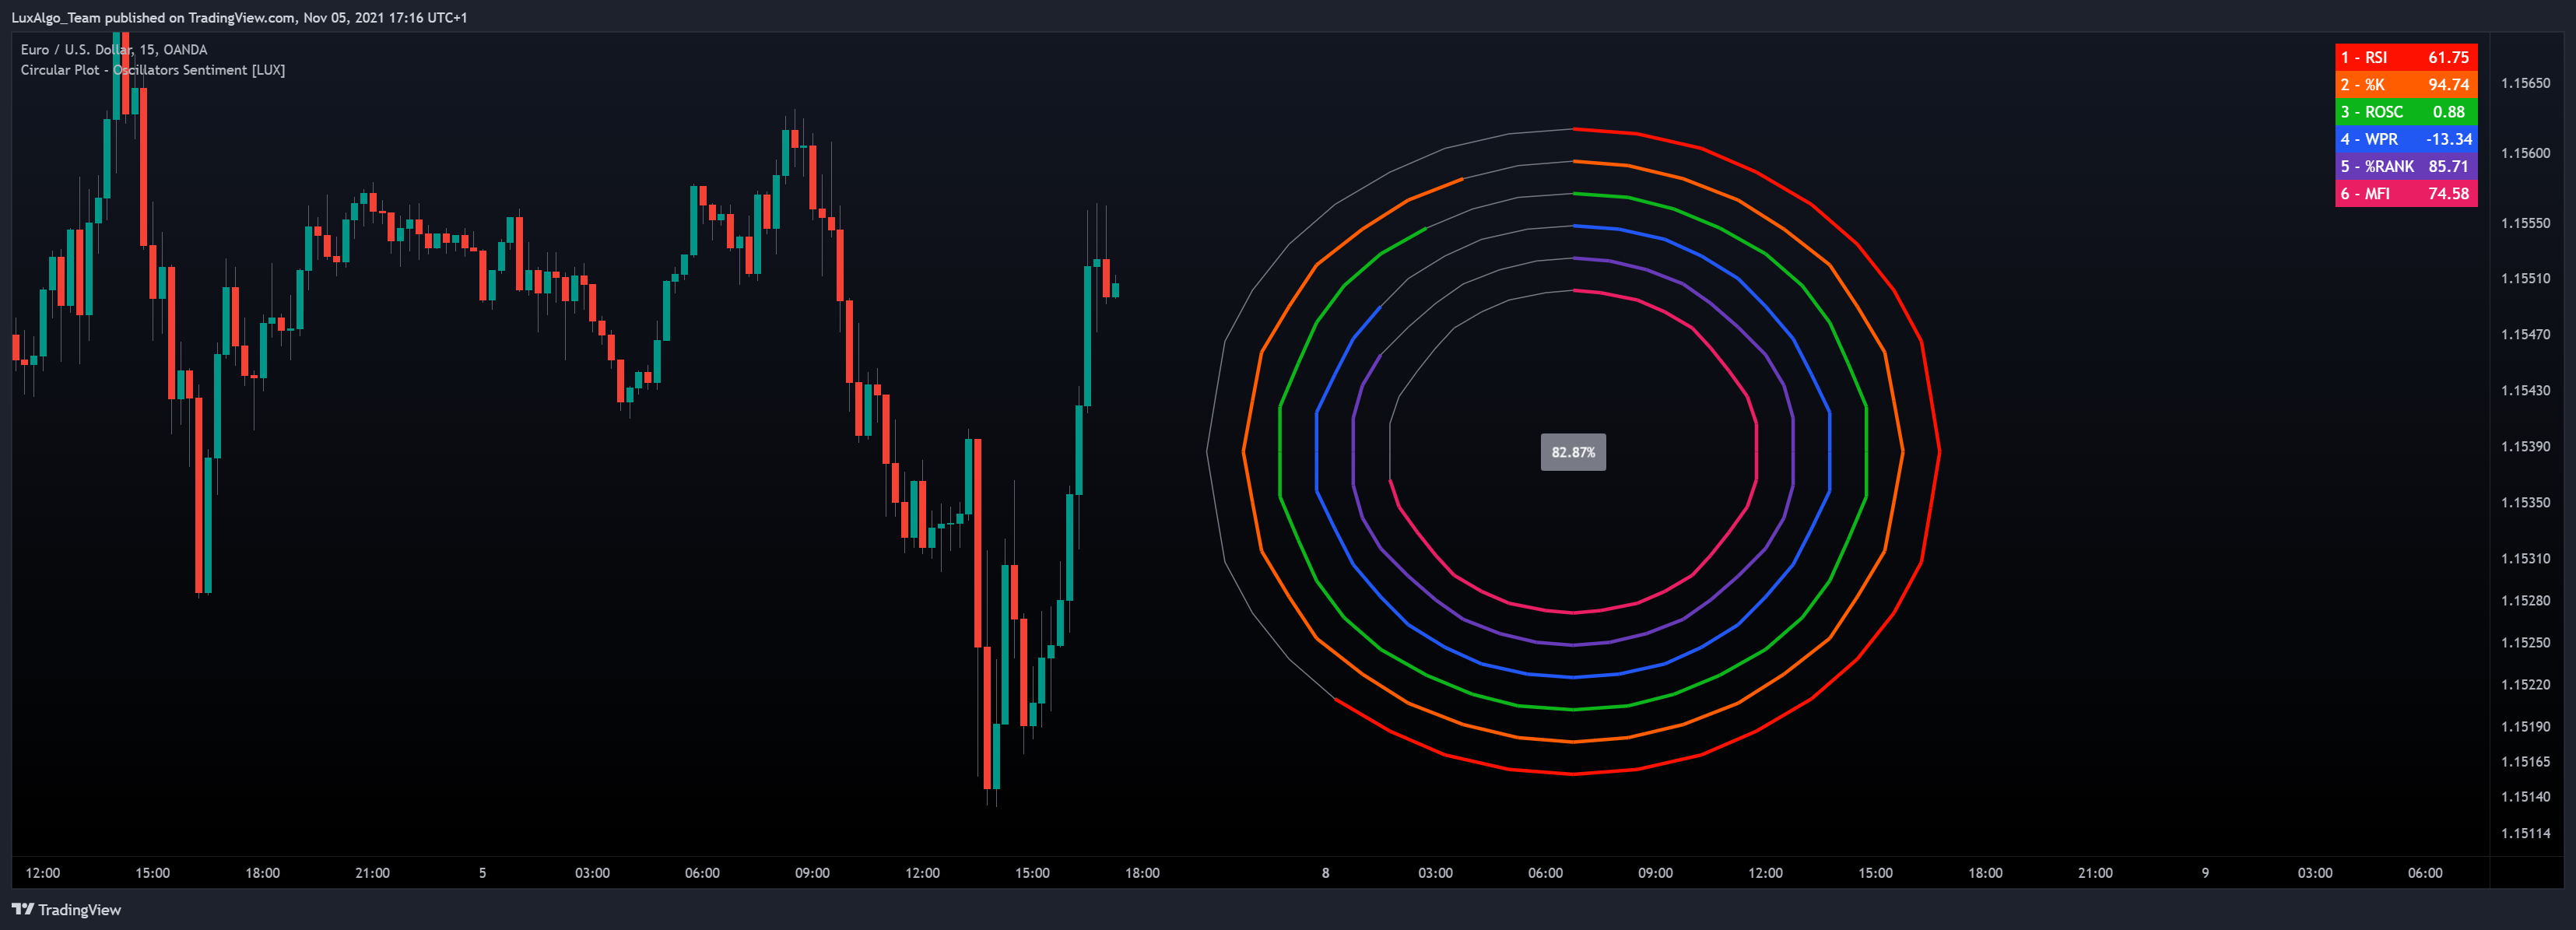Screen dimensions: 2576x930
Task: Click the first 18:00 time label
Action: 262,872
